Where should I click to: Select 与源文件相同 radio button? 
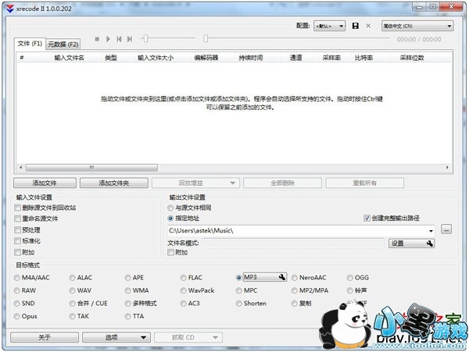170,208
